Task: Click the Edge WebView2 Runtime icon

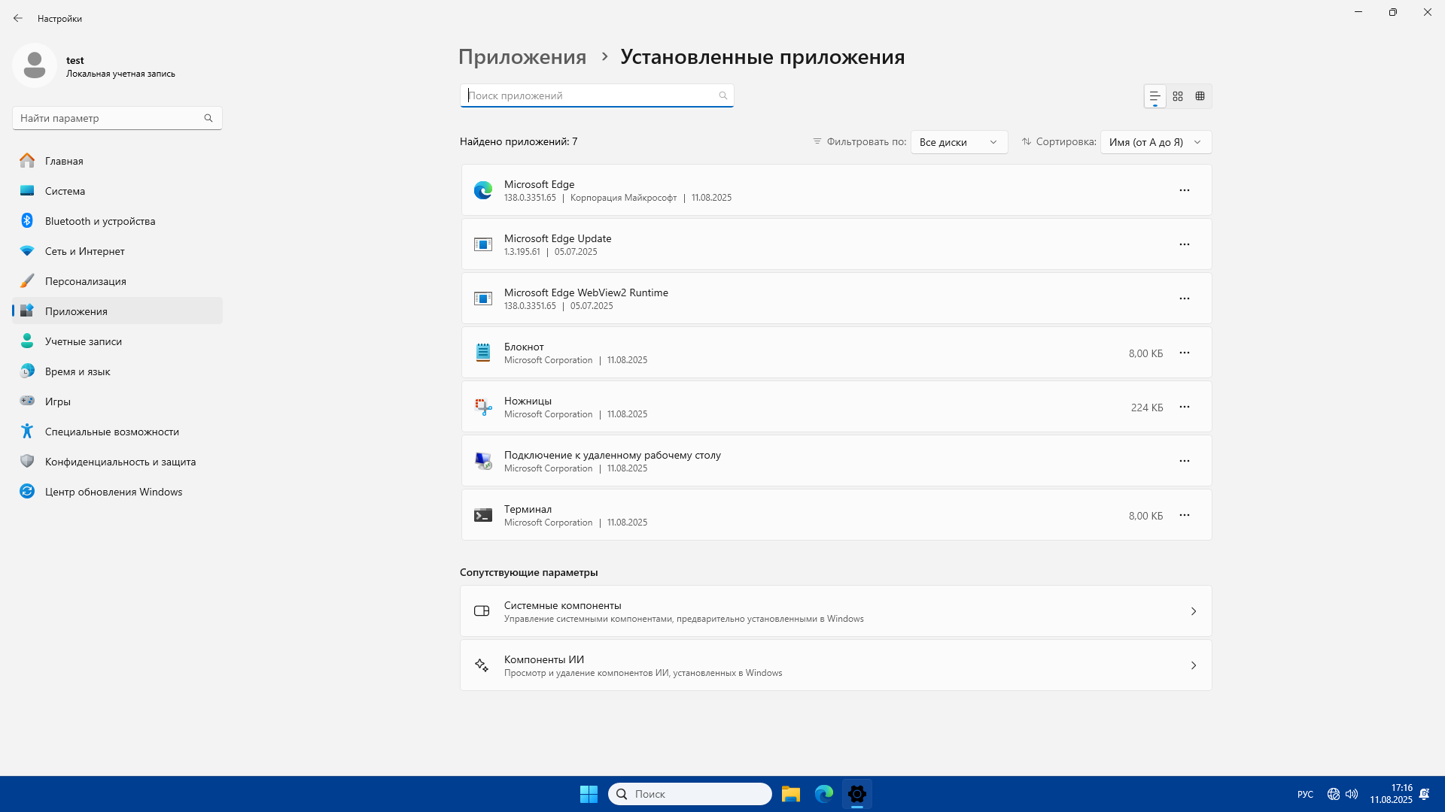Action: [x=483, y=298]
